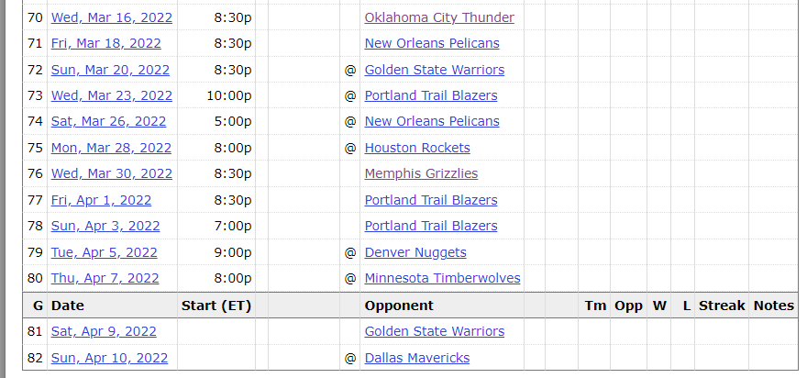
Task: Sort the table by Opponent column header
Action: (x=399, y=306)
